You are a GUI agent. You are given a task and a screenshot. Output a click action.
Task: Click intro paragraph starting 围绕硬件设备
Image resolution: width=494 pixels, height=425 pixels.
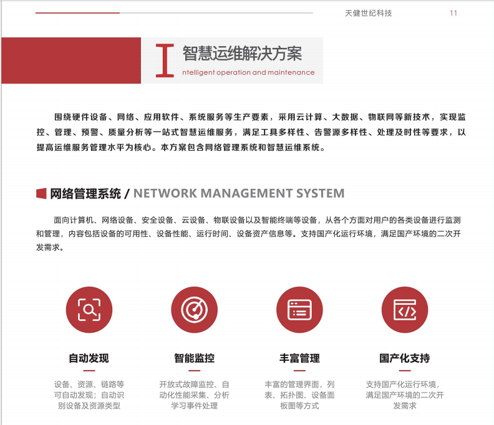(251, 132)
